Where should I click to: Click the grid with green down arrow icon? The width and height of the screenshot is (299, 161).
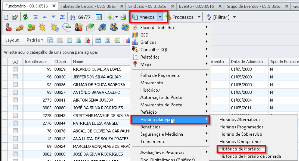coord(79,40)
